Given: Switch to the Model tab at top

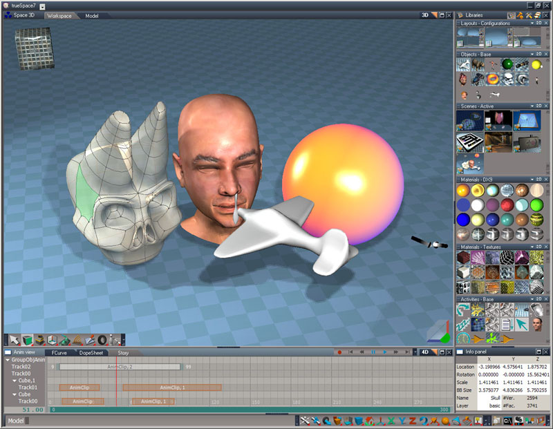Looking at the screenshot, I should [92, 15].
